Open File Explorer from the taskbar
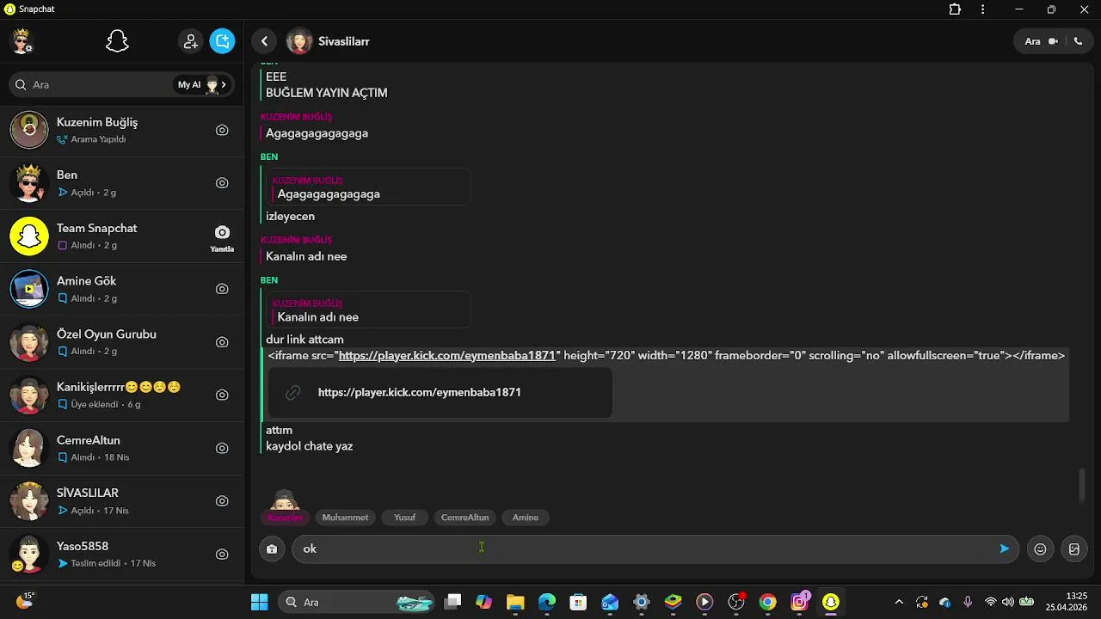This screenshot has width=1101, height=619. point(515,602)
